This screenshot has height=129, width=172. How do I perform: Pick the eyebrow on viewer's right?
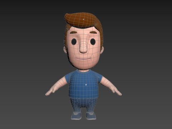click(x=93, y=32)
